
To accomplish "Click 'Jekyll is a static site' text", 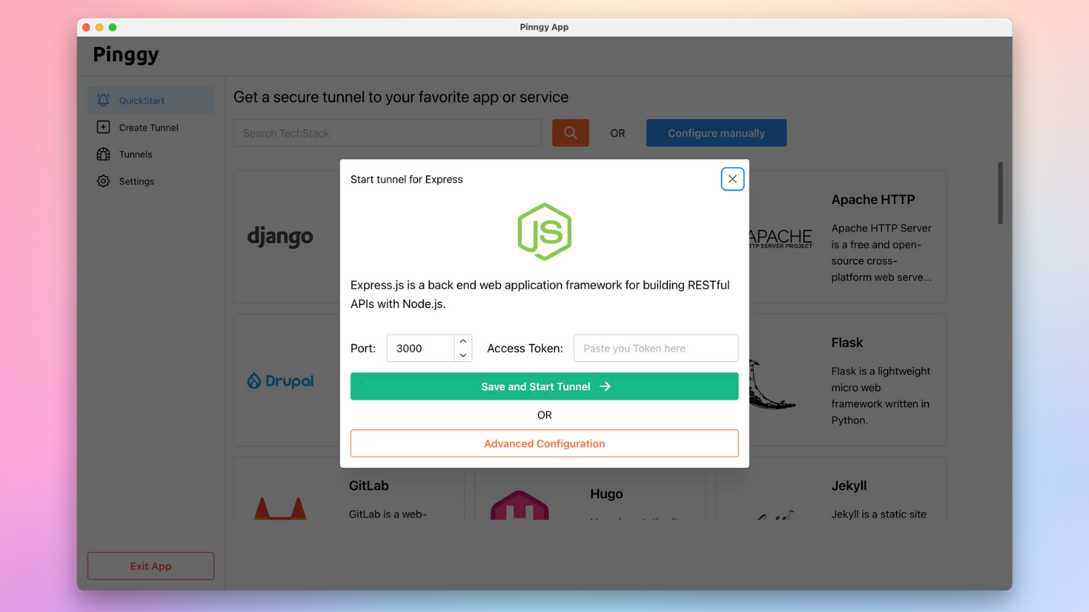I will [x=879, y=514].
